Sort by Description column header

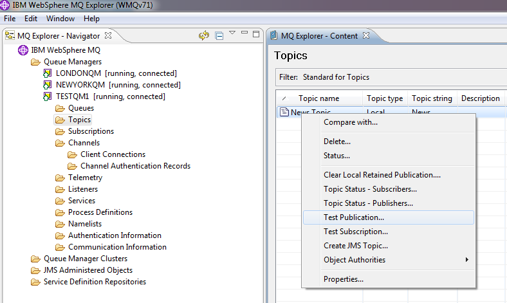pyautogui.click(x=481, y=98)
